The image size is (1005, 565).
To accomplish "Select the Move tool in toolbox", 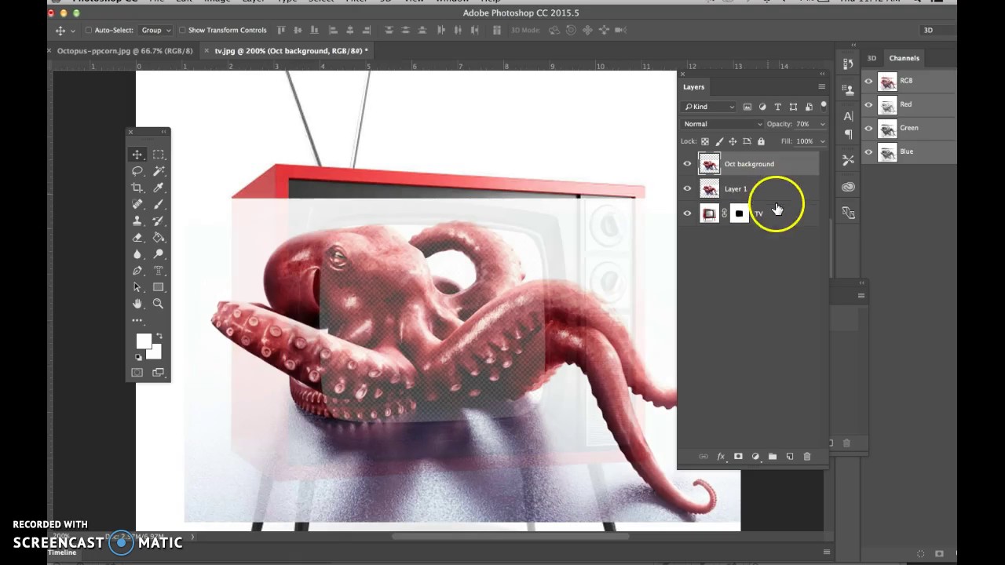I will 137,155.
